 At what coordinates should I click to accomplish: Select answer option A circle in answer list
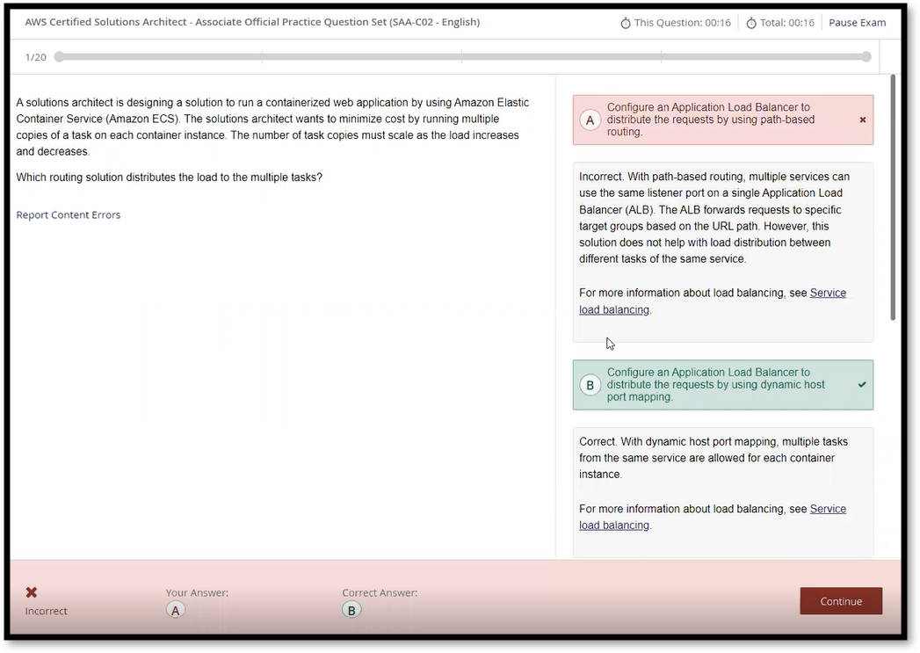click(x=590, y=120)
